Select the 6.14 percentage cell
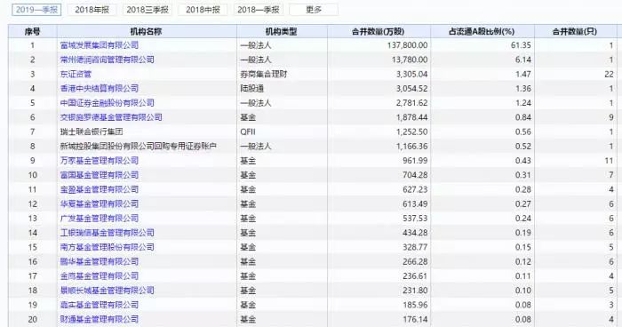622x327 pixels. point(522,60)
